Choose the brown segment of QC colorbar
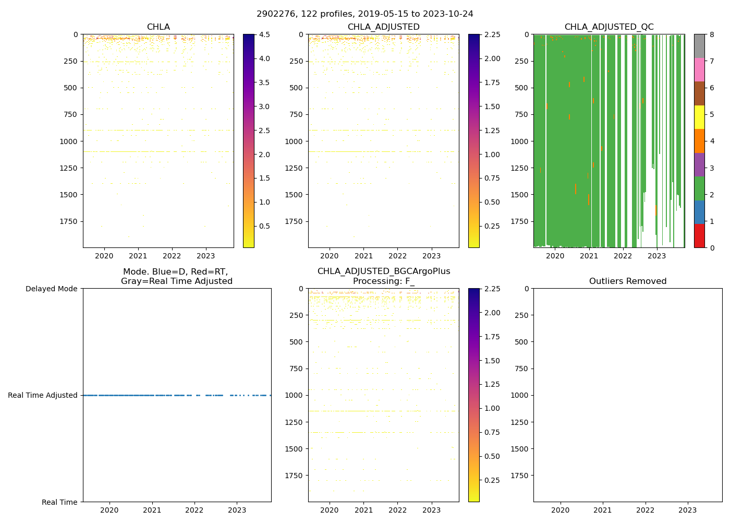Viewport: 730px width, 522px height. 699,93
